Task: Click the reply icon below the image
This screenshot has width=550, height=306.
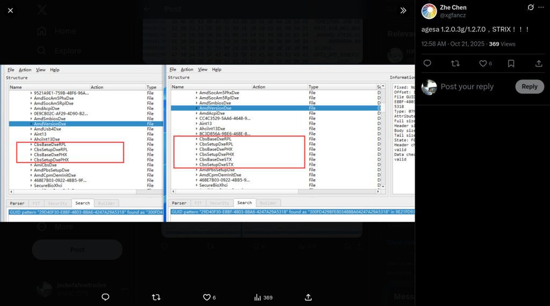Action: pyautogui.click(x=105, y=297)
